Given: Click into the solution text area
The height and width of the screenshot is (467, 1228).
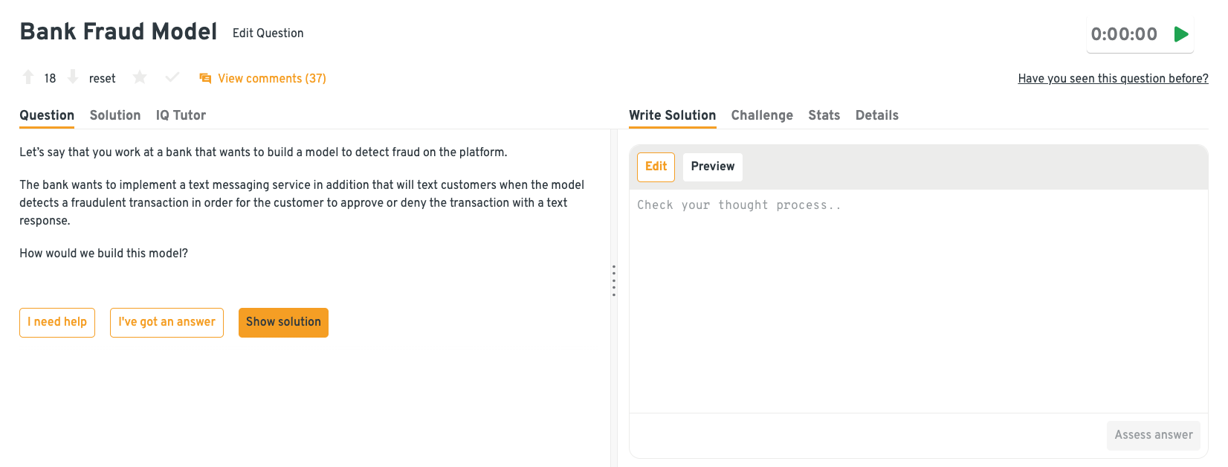Looking at the screenshot, I should coord(918,297).
